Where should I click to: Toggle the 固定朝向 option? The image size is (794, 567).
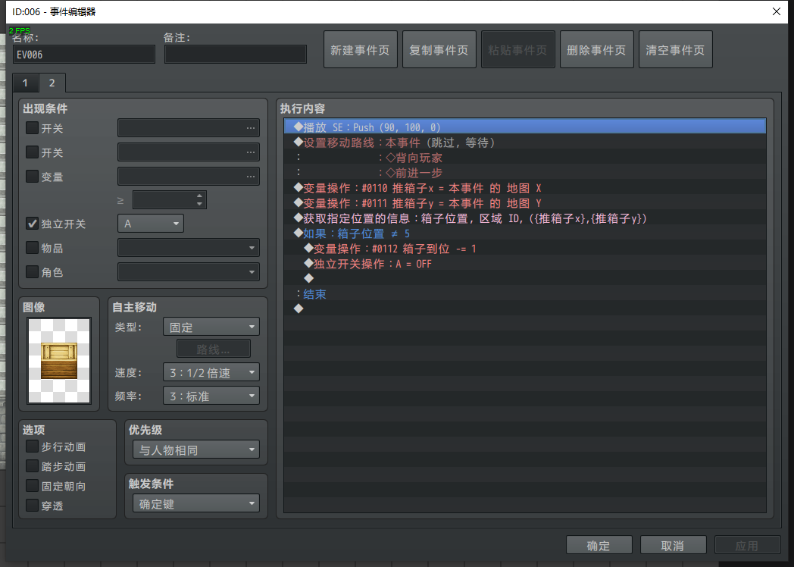[32, 486]
